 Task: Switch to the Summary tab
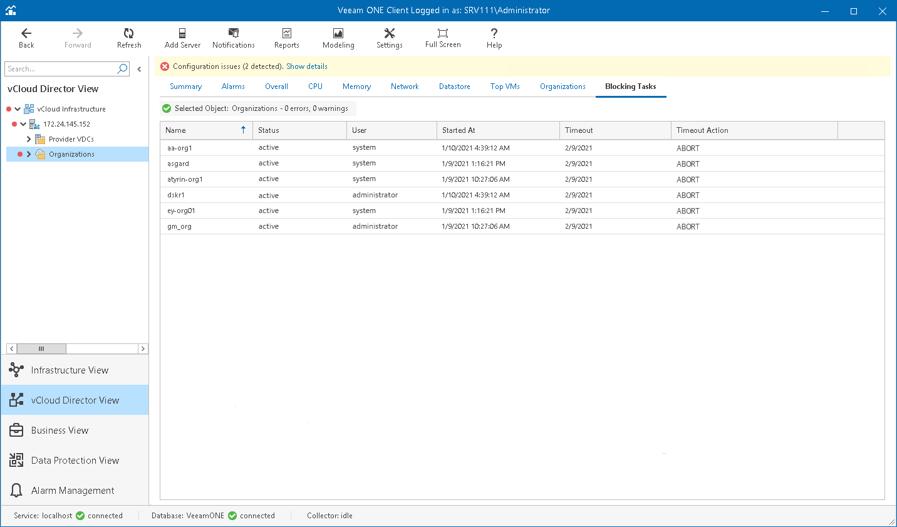(186, 86)
